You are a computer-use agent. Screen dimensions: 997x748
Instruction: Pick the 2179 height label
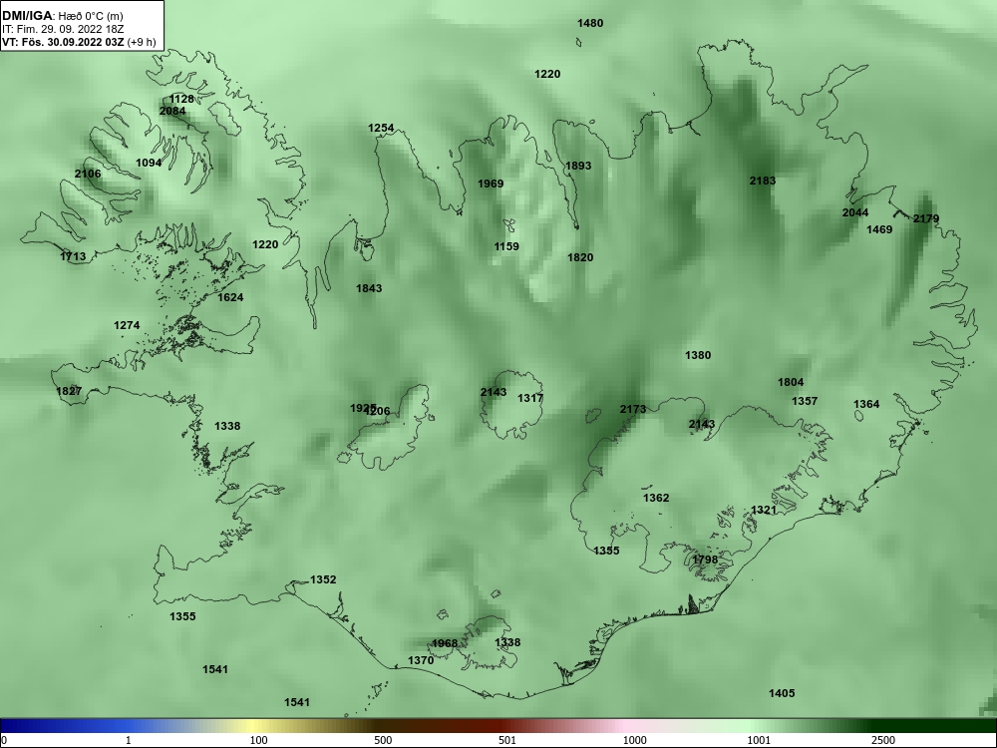click(926, 218)
